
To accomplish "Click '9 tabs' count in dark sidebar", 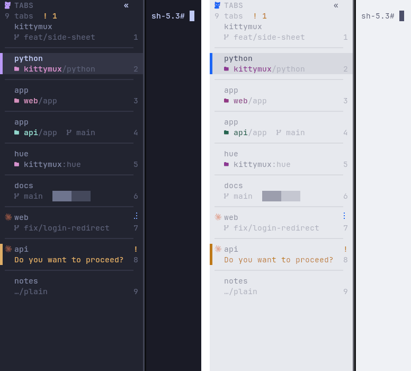I will (x=19, y=16).
